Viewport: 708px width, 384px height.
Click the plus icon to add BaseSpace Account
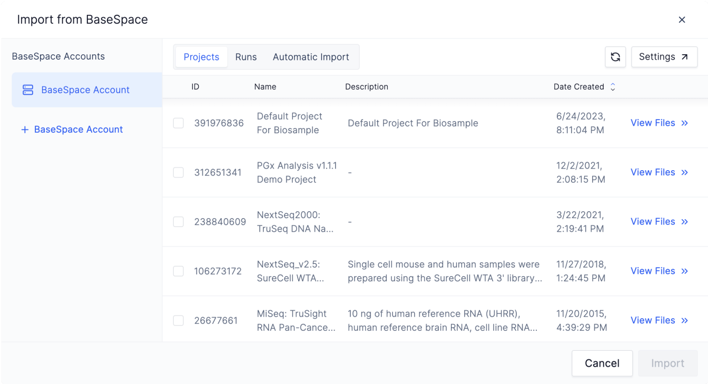point(24,130)
